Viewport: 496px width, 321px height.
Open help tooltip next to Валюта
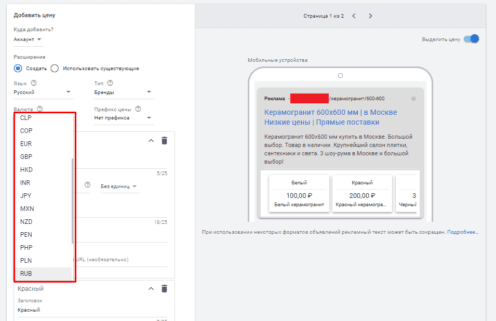(x=39, y=109)
